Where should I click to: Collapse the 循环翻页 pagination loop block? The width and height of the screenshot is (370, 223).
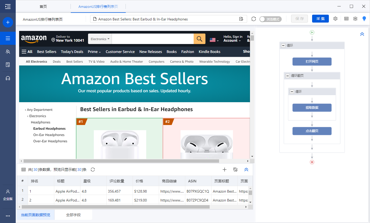click(287, 76)
